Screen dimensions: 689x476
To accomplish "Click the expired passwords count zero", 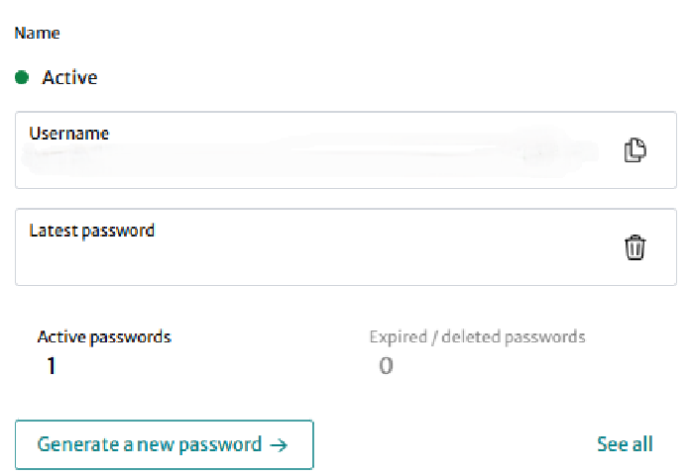I will [386, 365].
